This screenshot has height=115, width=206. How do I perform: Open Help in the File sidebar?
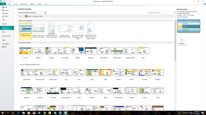(x=4, y=40)
